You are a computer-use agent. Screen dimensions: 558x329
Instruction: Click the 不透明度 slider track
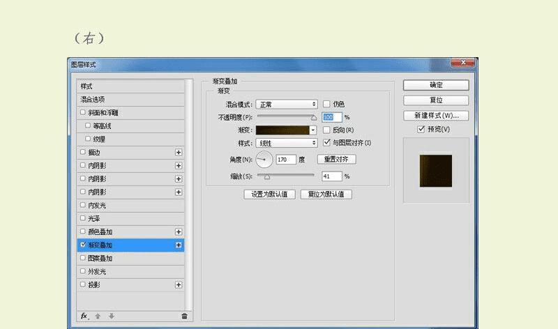point(286,116)
